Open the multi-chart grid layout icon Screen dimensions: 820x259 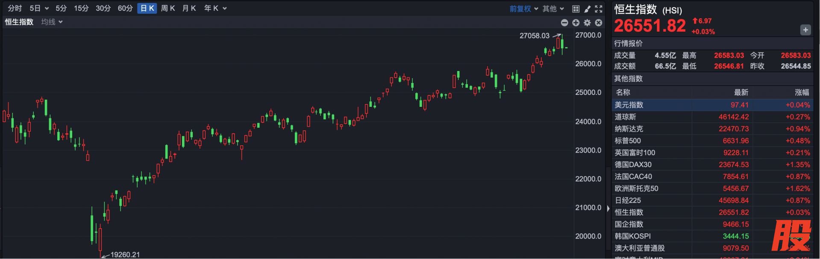click(x=576, y=9)
